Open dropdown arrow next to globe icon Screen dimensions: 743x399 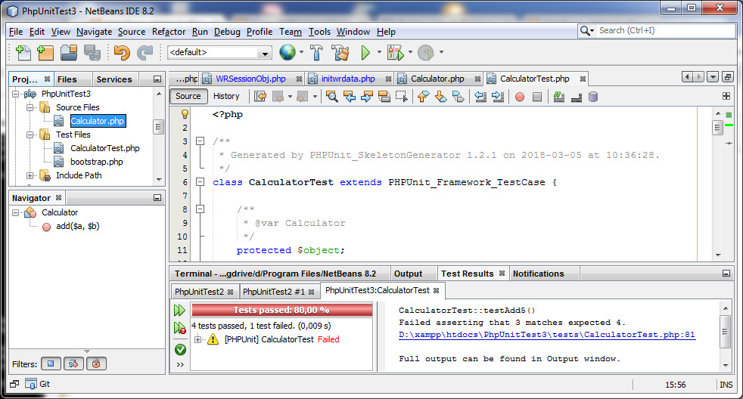pyautogui.click(x=301, y=52)
